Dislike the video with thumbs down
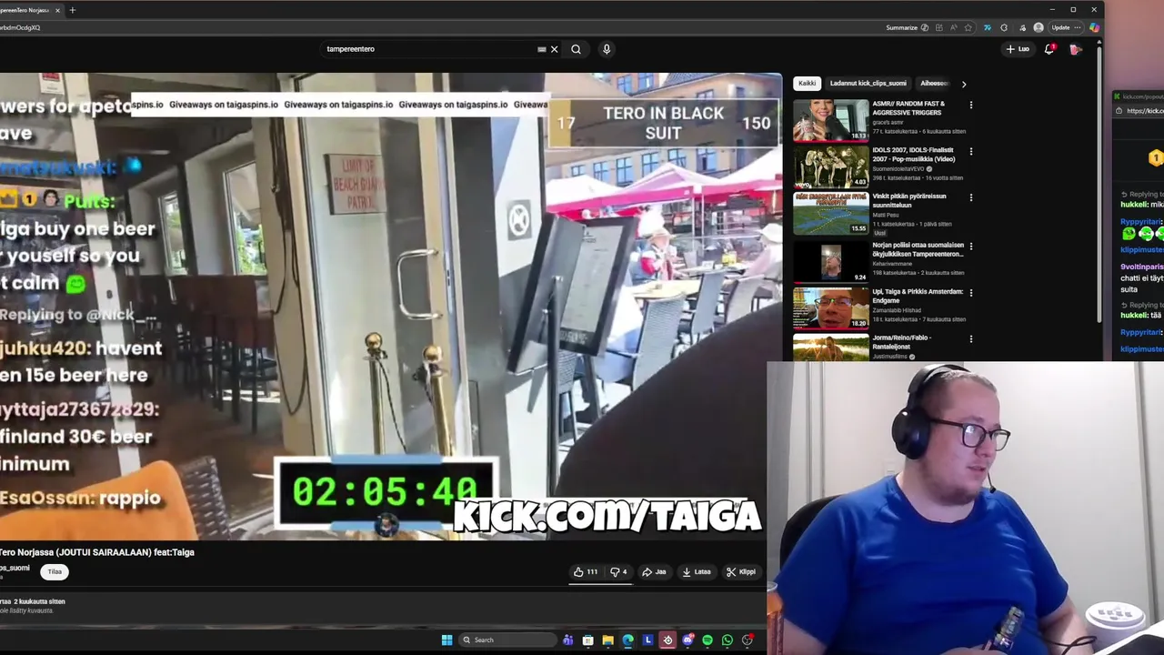Screen dimensions: 1164x655 click(x=618, y=572)
